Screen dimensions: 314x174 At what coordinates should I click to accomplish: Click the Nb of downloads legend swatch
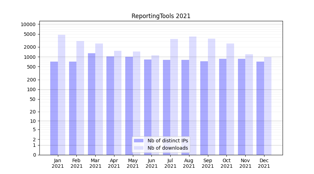(x=139, y=148)
